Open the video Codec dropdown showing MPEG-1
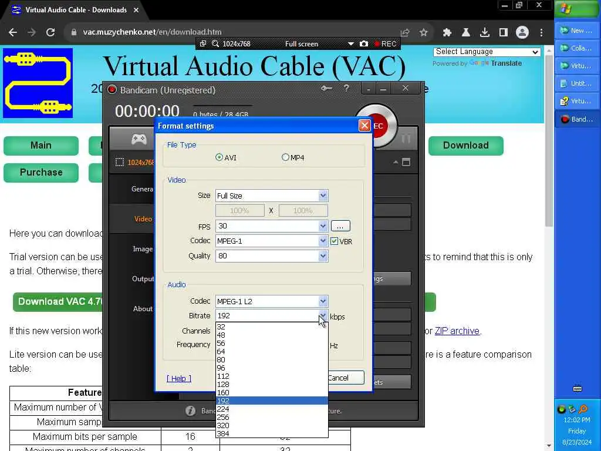 [323, 241]
